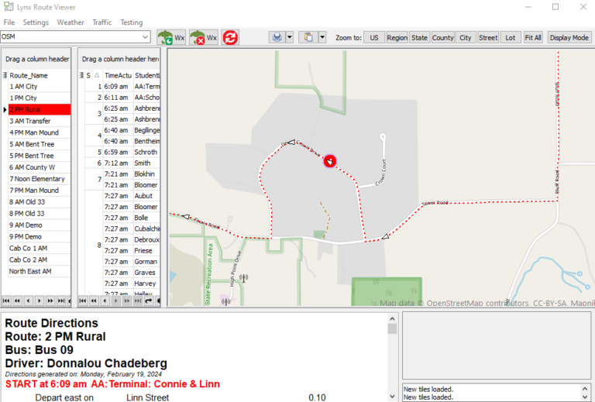The width and height of the screenshot is (595, 402).
Task: Click the red refresh icon
Action: click(x=230, y=37)
